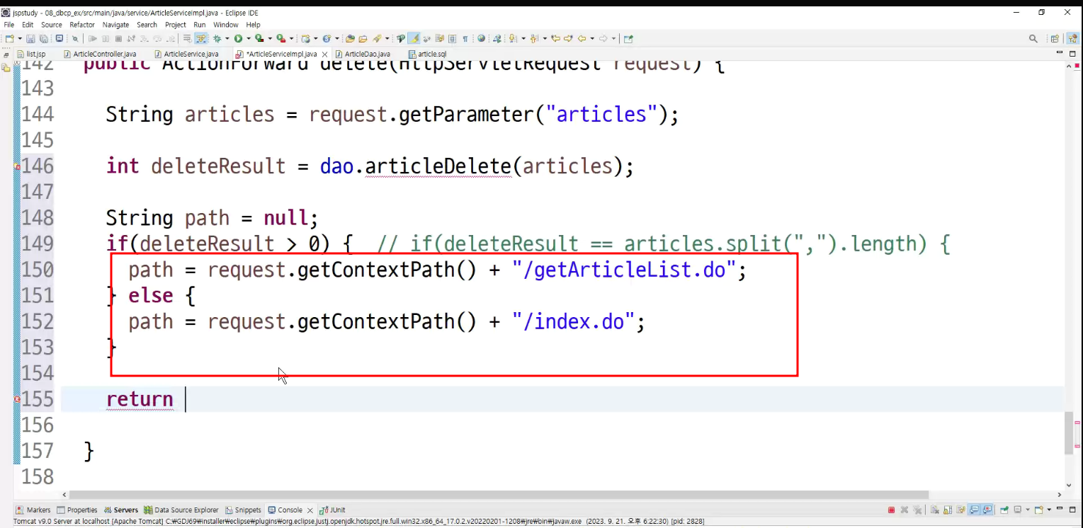Screen dimensions: 1083x528
Task: Click the Save icon in toolbar
Action: coord(30,38)
